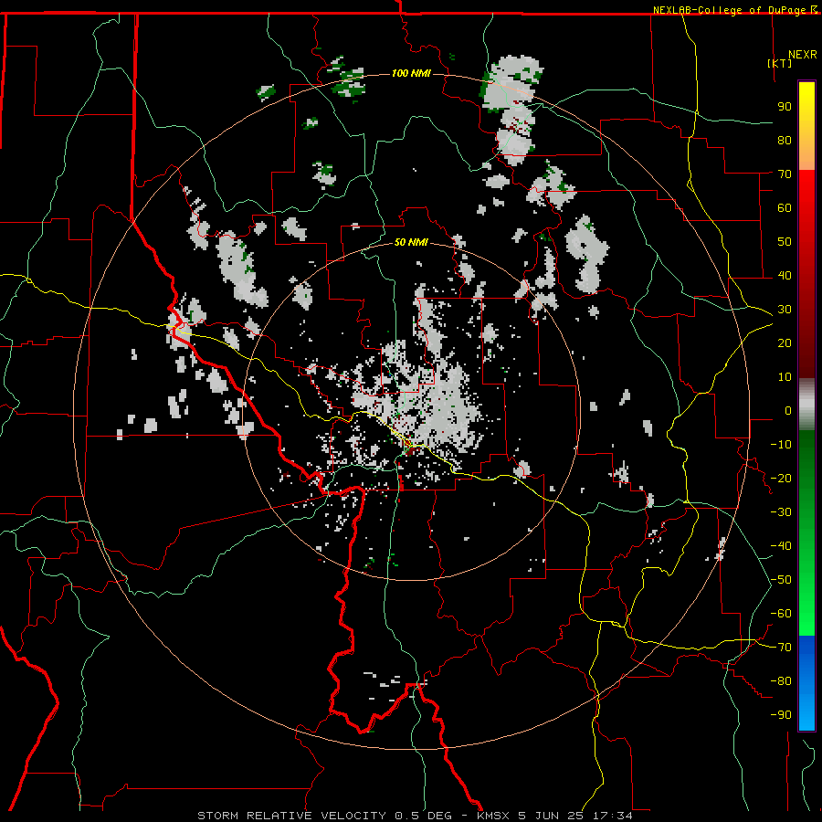Click the 30 value on velocity scale
This screenshot has width=822, height=822.
785,310
